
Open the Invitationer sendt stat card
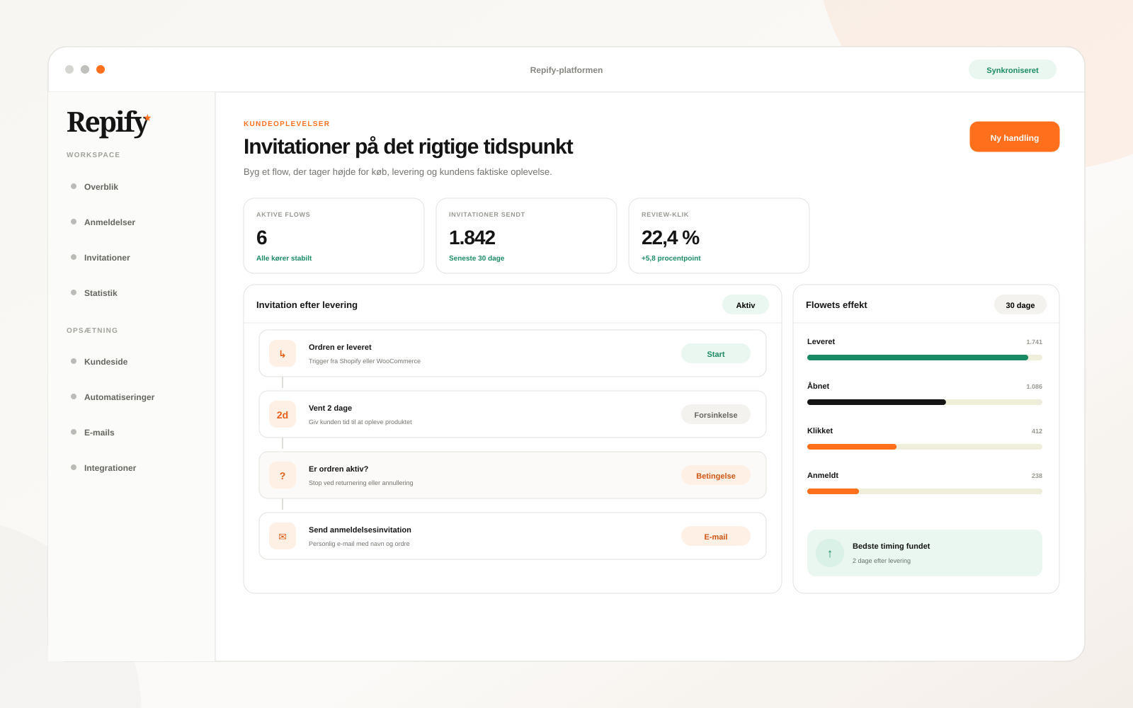526,236
